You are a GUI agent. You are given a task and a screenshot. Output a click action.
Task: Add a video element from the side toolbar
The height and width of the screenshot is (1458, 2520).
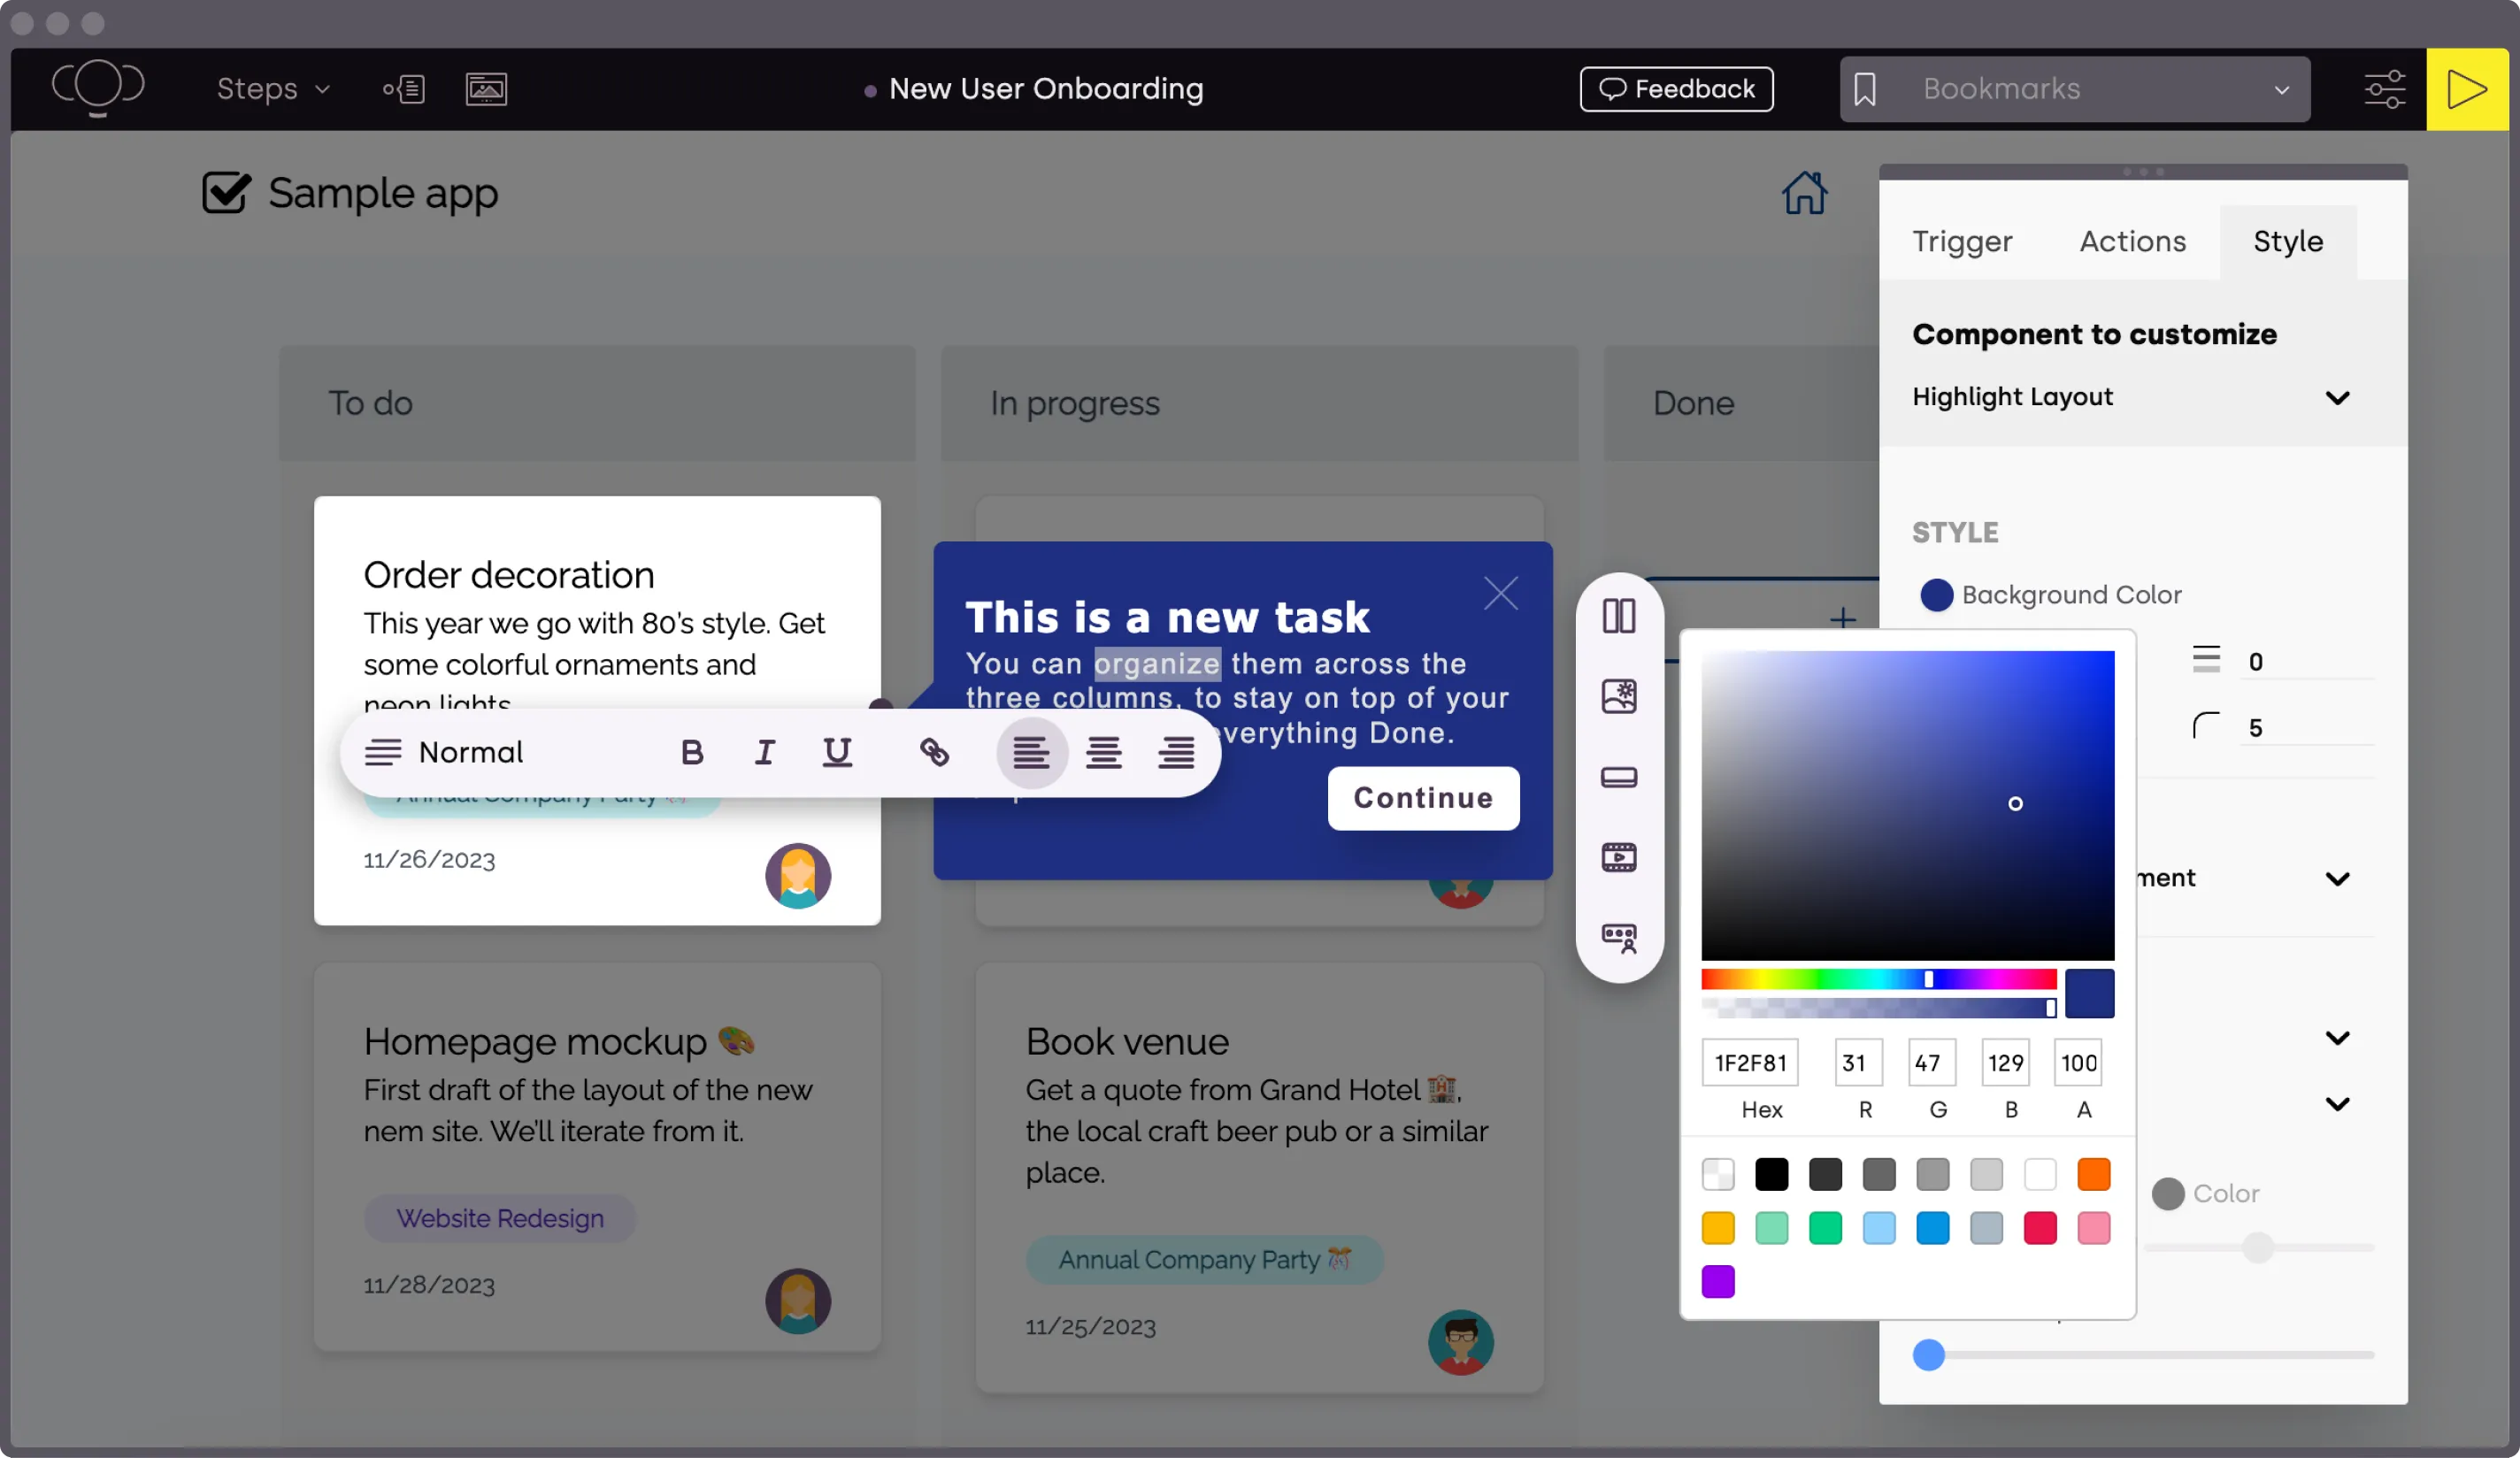1618,857
